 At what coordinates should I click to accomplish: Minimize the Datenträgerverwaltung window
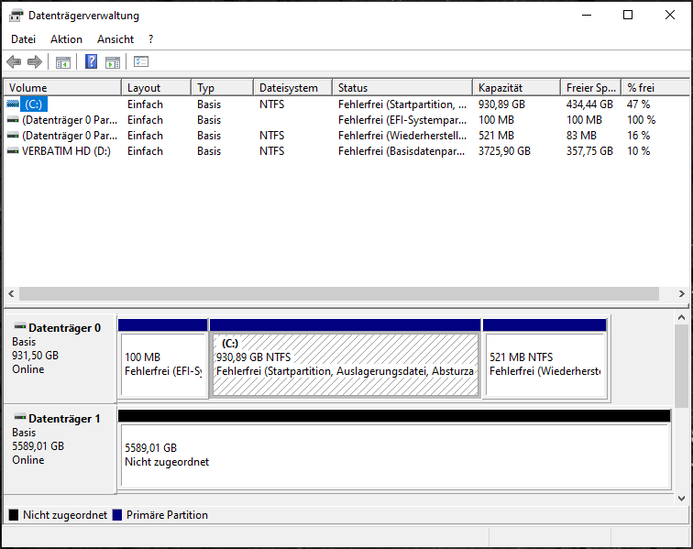(587, 15)
